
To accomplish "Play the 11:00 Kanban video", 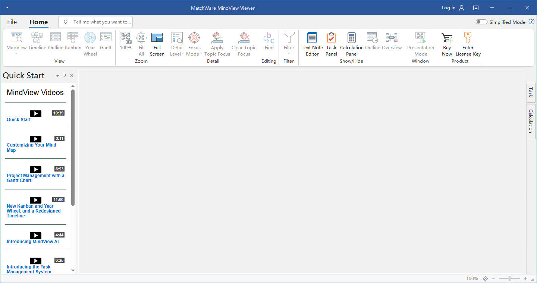I will point(35,200).
